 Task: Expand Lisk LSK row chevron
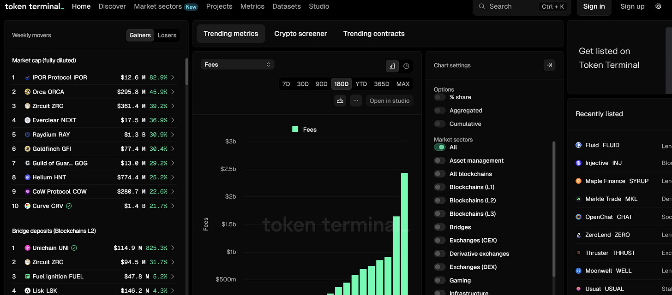coord(173,291)
